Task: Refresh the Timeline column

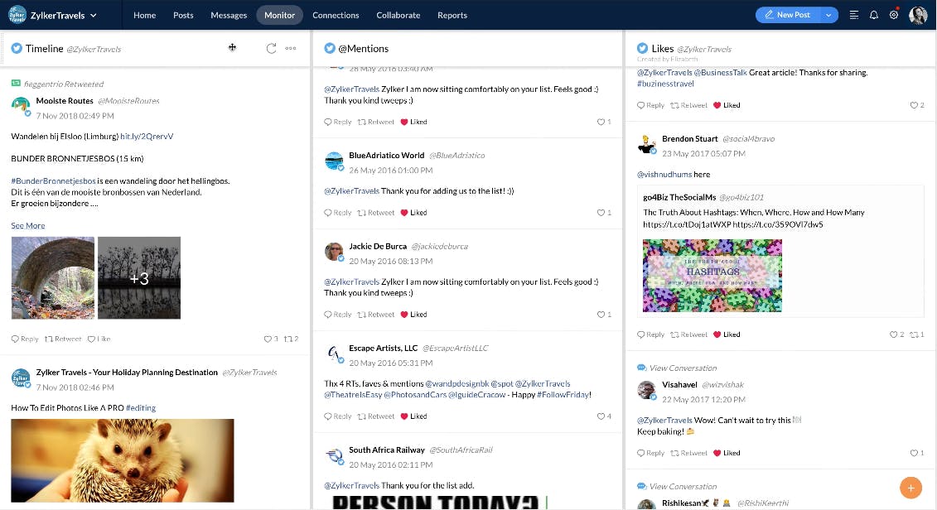Action: 271,48
